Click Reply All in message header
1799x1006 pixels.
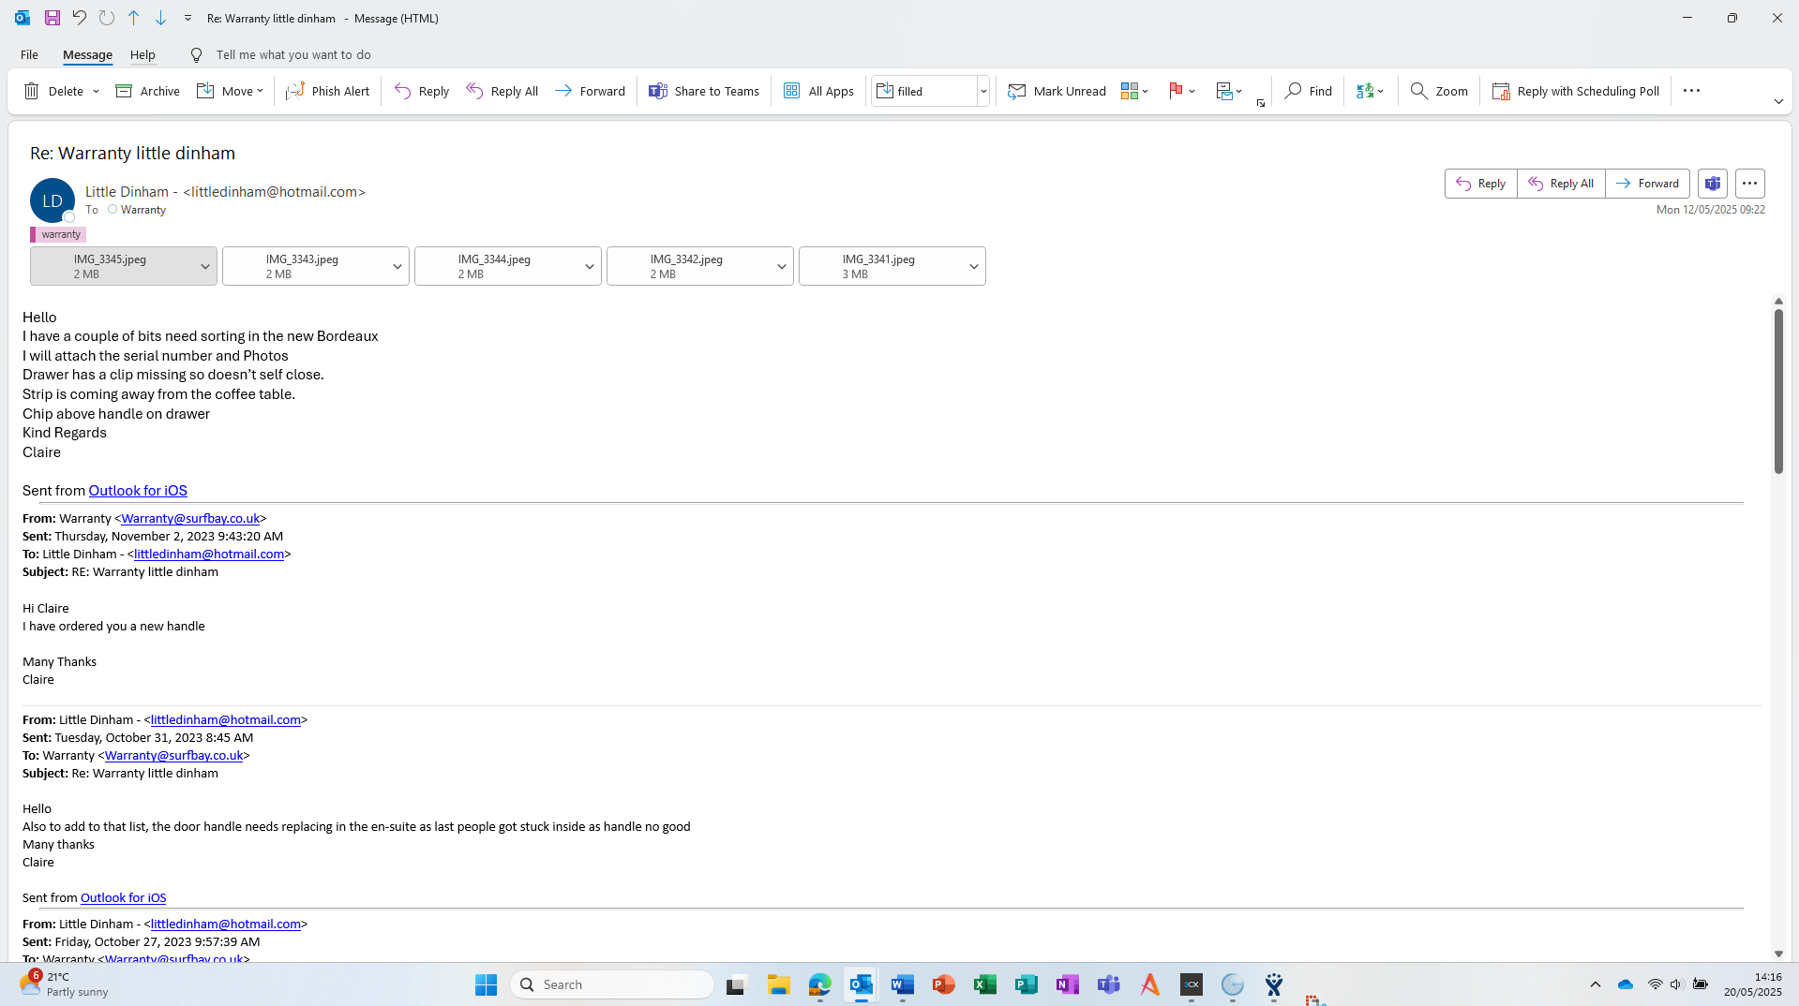(1561, 184)
